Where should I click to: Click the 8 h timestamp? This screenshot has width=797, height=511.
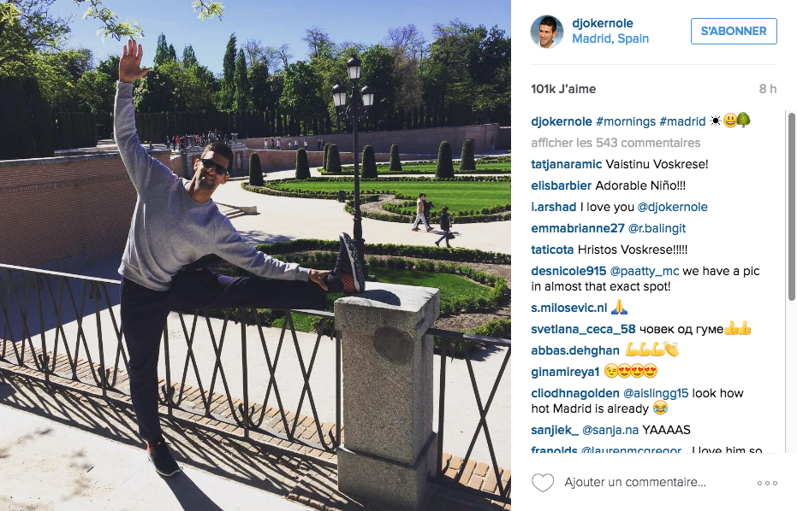(x=768, y=89)
